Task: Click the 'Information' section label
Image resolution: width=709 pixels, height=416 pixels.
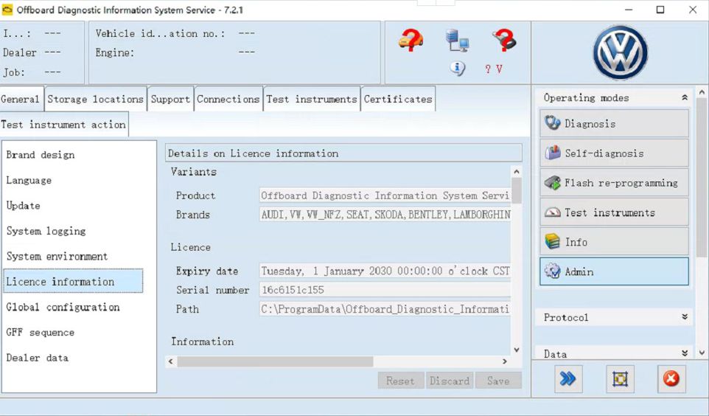Action: pos(202,342)
